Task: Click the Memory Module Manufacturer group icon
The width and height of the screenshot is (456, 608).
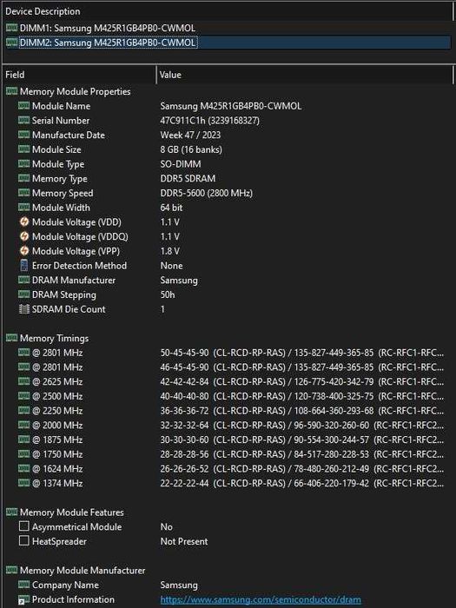Action: pyautogui.click(x=11, y=570)
